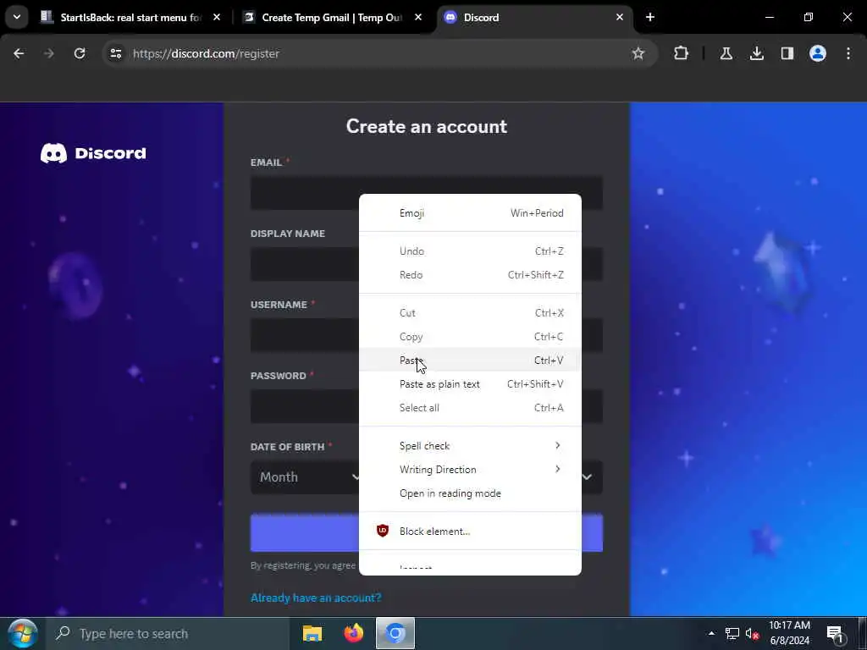The height and width of the screenshot is (650, 867).
Task: Choose Open in reading mode
Action: click(x=470, y=493)
